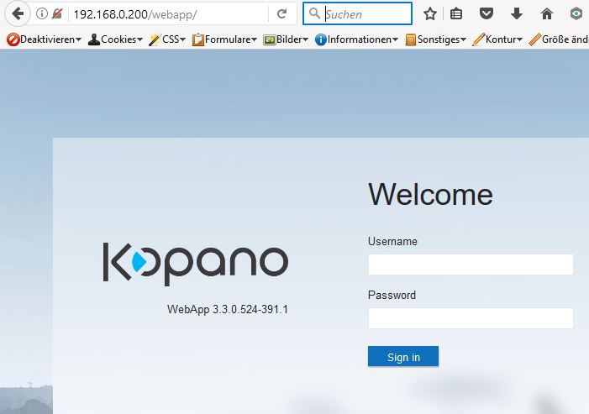Expand the Informationen dropdown arrow
The width and height of the screenshot is (589, 414).
[x=395, y=39]
